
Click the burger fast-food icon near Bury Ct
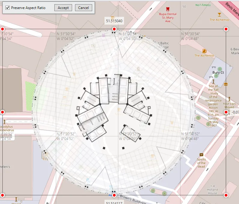226,84
